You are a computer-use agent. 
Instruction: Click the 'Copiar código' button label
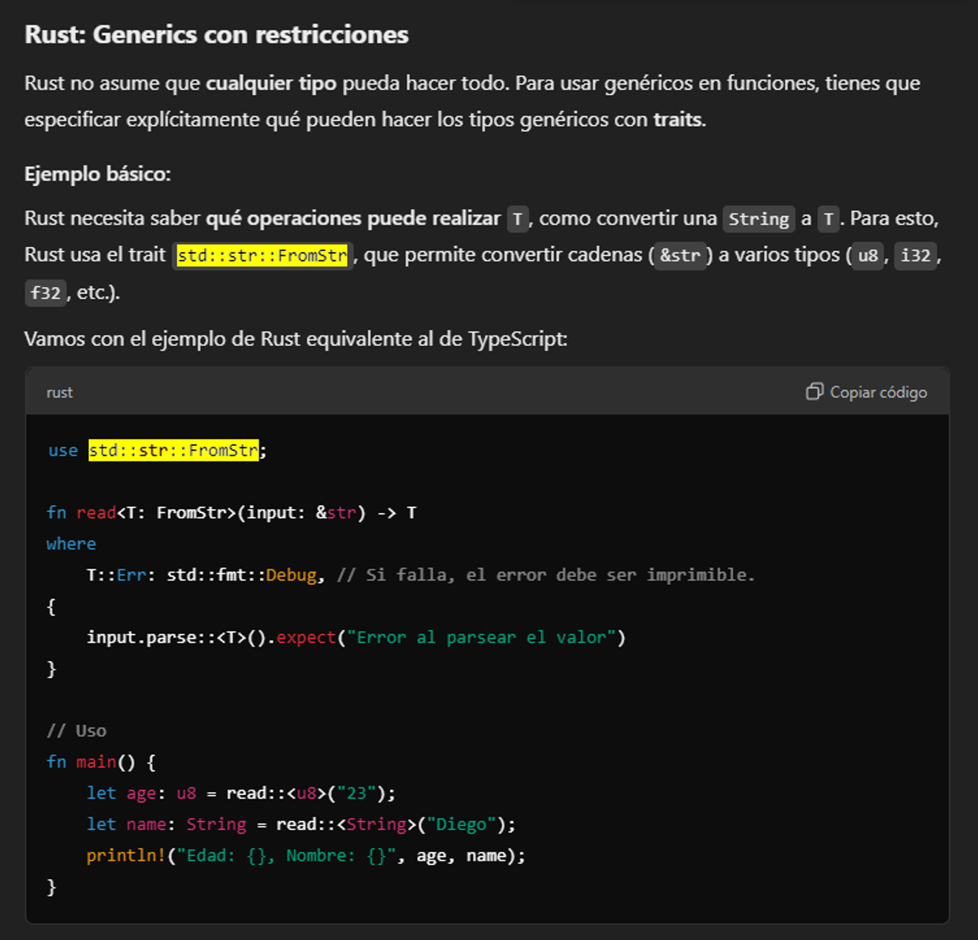click(x=878, y=392)
